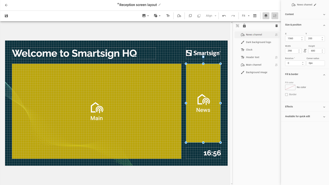Expand the Effects section
This screenshot has height=185, width=329.
305,107
